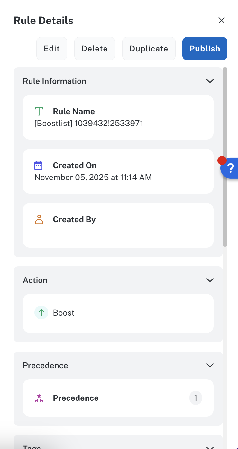Click the blue calendar Created On icon
The width and height of the screenshot is (238, 449).
point(39,165)
